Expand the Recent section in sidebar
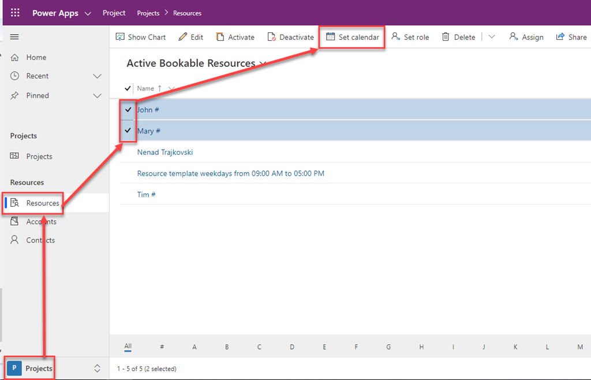The width and height of the screenshot is (591, 380). pos(97,76)
